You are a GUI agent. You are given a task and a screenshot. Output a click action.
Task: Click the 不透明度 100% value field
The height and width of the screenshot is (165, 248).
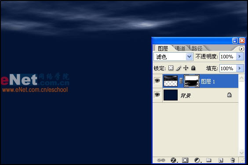[228, 57]
